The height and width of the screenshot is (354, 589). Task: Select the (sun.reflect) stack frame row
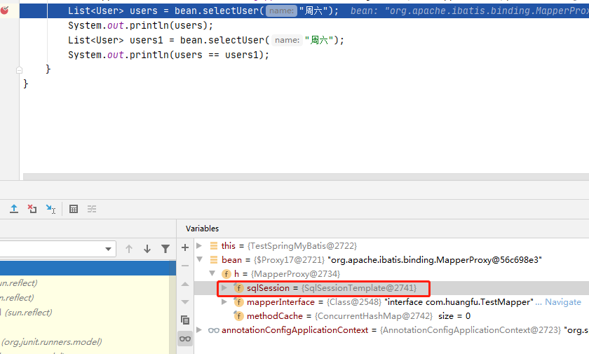point(85,313)
